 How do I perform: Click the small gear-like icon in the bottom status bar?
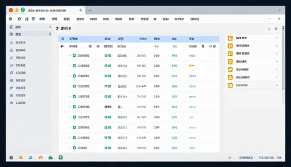pyautogui.click(x=230, y=158)
